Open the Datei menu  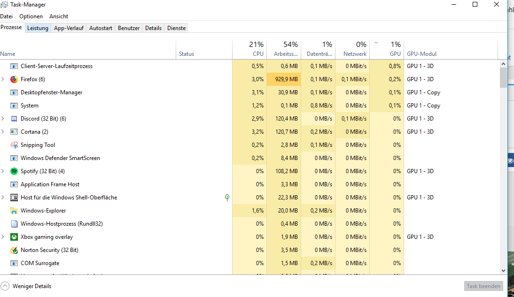(7, 16)
